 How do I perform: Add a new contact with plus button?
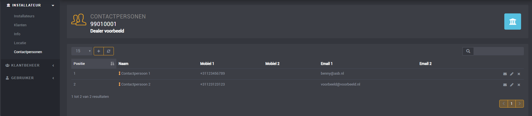(99, 51)
